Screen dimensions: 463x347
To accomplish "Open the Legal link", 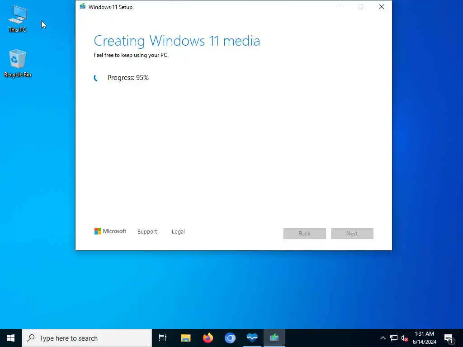I will click(178, 232).
